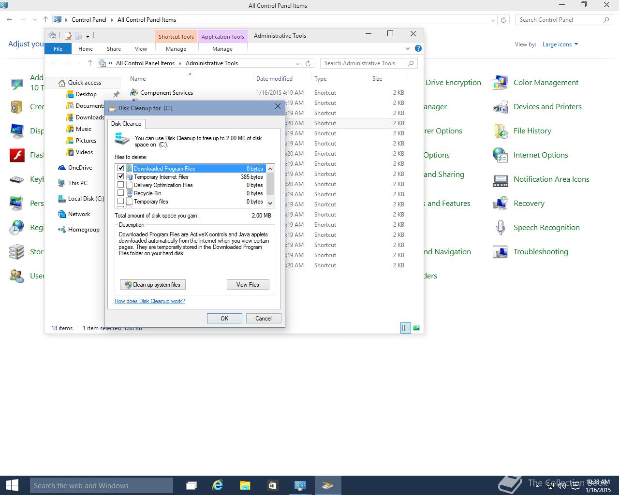The width and height of the screenshot is (619, 495).
Task: Refresh the Control Panel window
Action: (503, 20)
